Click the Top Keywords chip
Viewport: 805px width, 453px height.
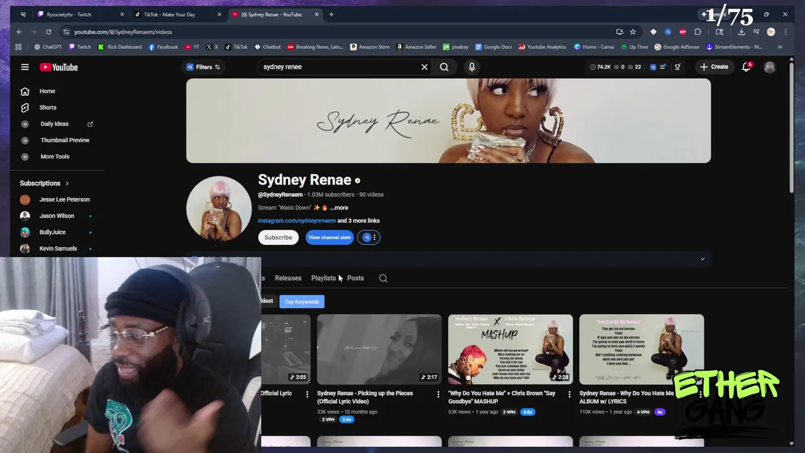[x=302, y=301]
